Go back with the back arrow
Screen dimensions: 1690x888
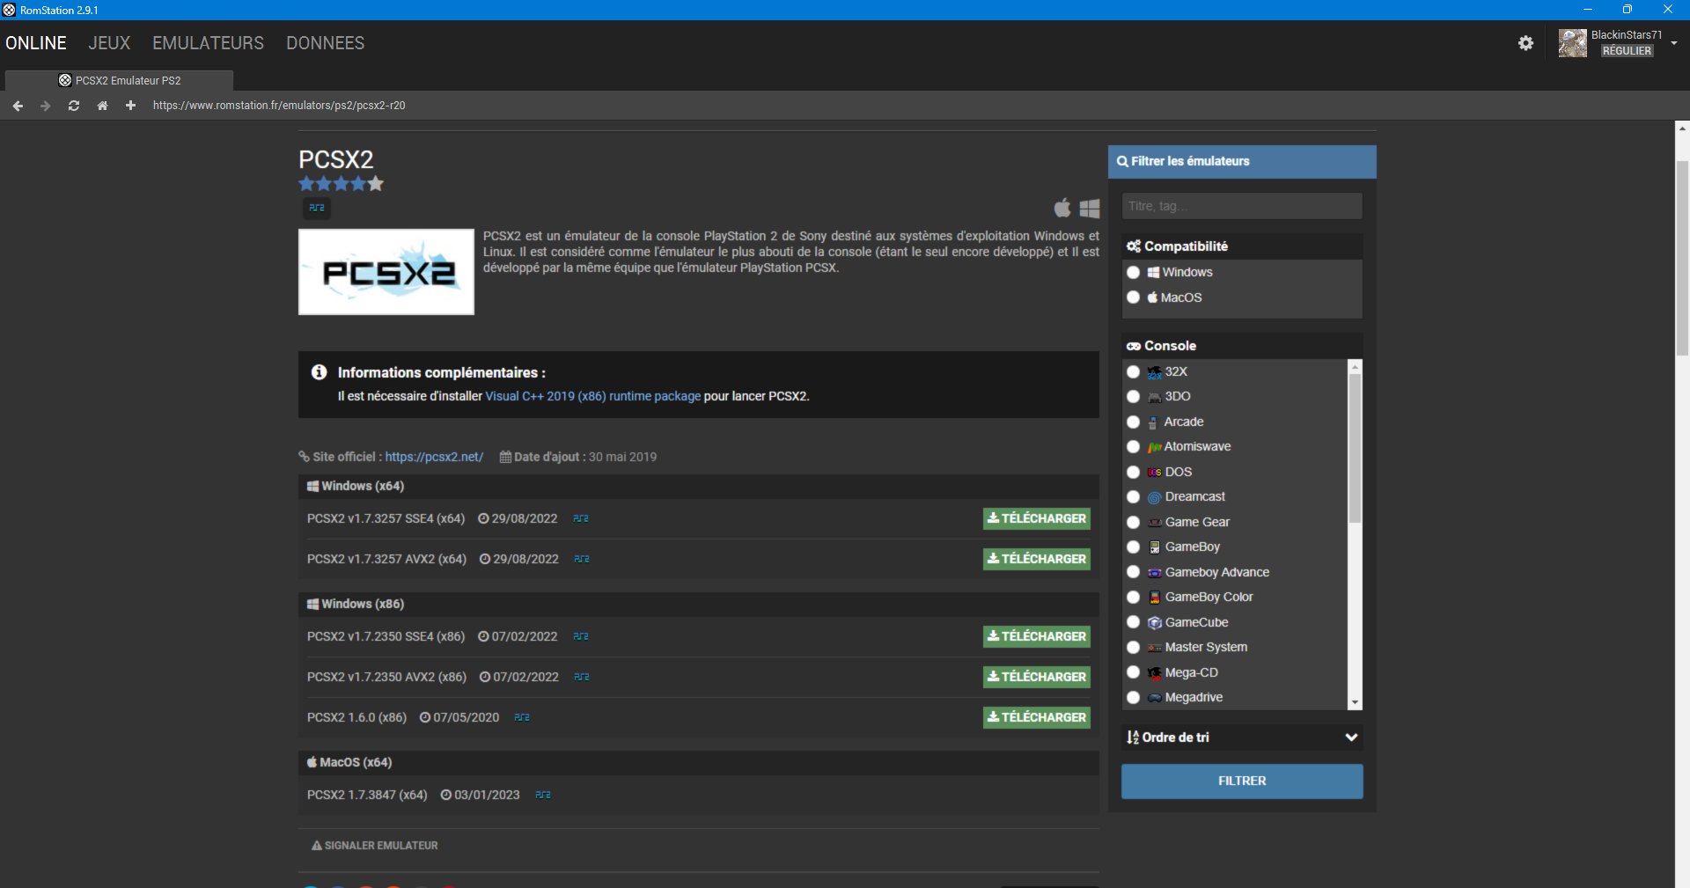18,106
